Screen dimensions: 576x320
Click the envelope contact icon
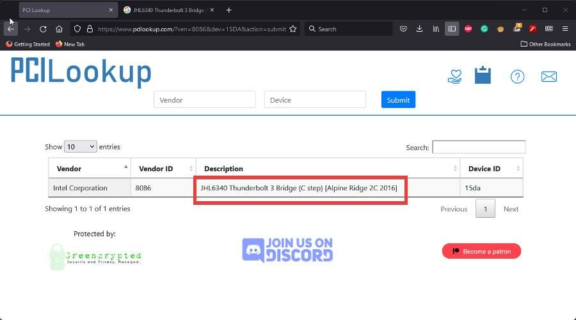[549, 77]
